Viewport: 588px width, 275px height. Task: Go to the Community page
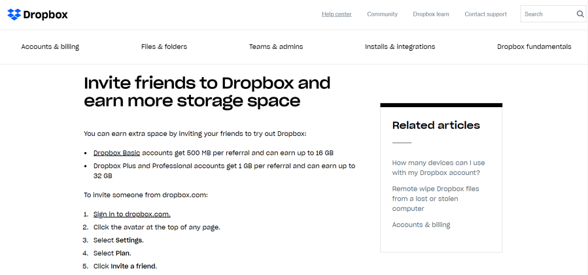coord(382,14)
